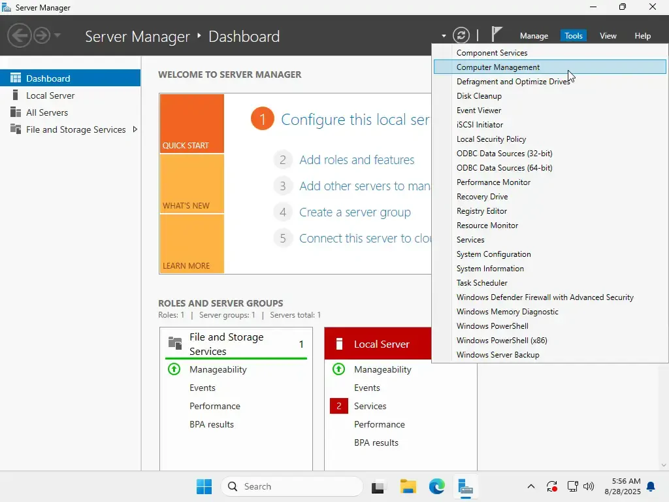The width and height of the screenshot is (669, 502).
Task: Open Local Security Policy
Action: pos(549,139)
